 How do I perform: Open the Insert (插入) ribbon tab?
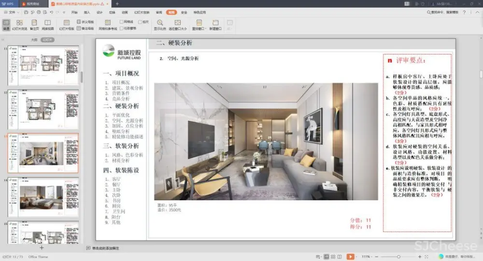click(x=87, y=12)
